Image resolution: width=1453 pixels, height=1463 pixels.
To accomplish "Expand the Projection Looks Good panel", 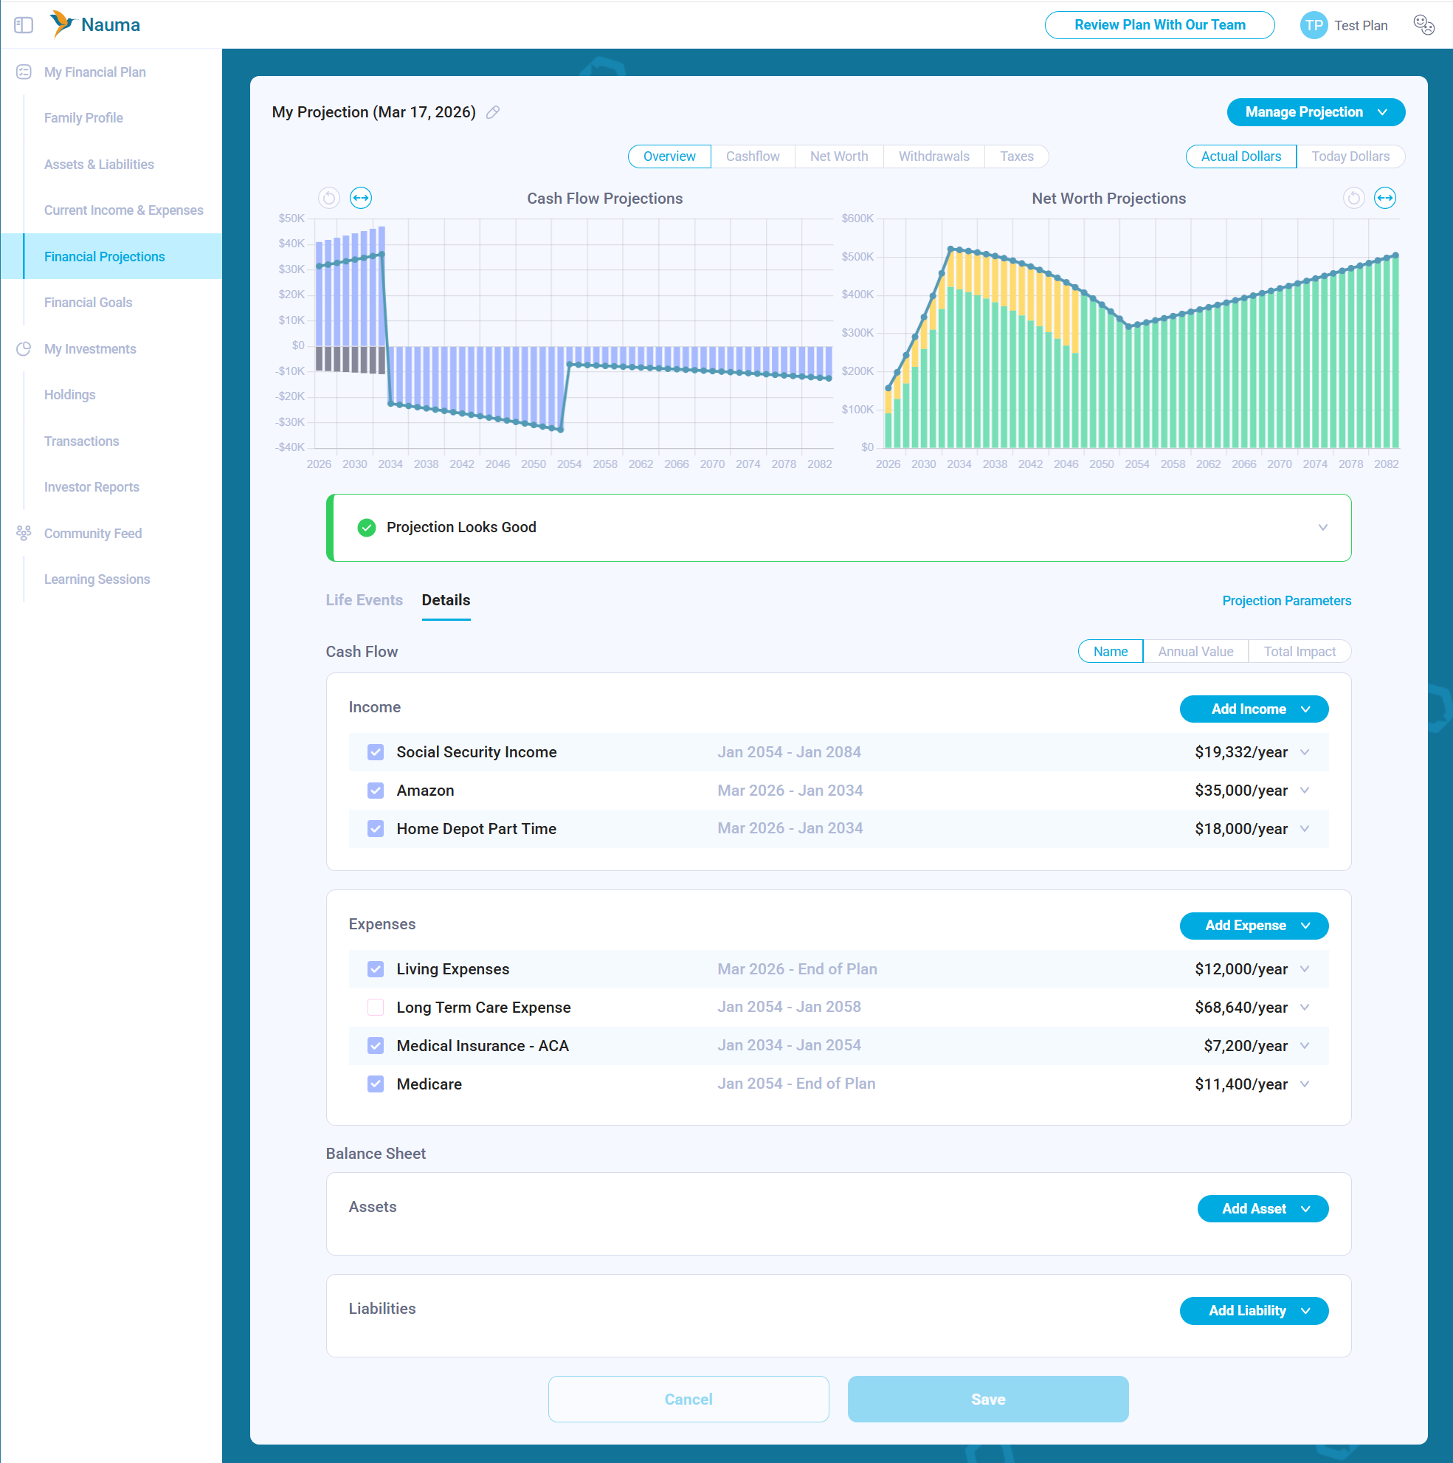I will 1322,527.
